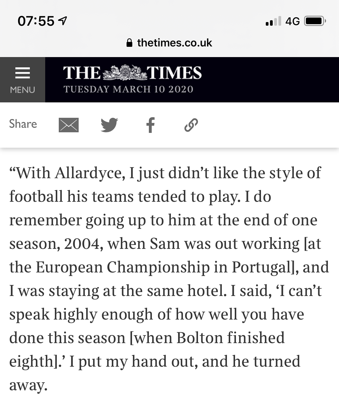Share the article on Twitter

pyautogui.click(x=109, y=125)
